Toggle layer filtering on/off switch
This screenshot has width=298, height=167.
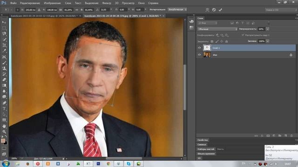point(269,23)
